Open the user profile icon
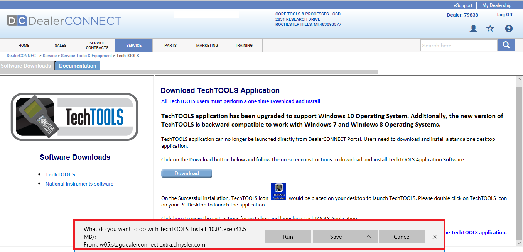This screenshot has width=523, height=252. pos(473,29)
